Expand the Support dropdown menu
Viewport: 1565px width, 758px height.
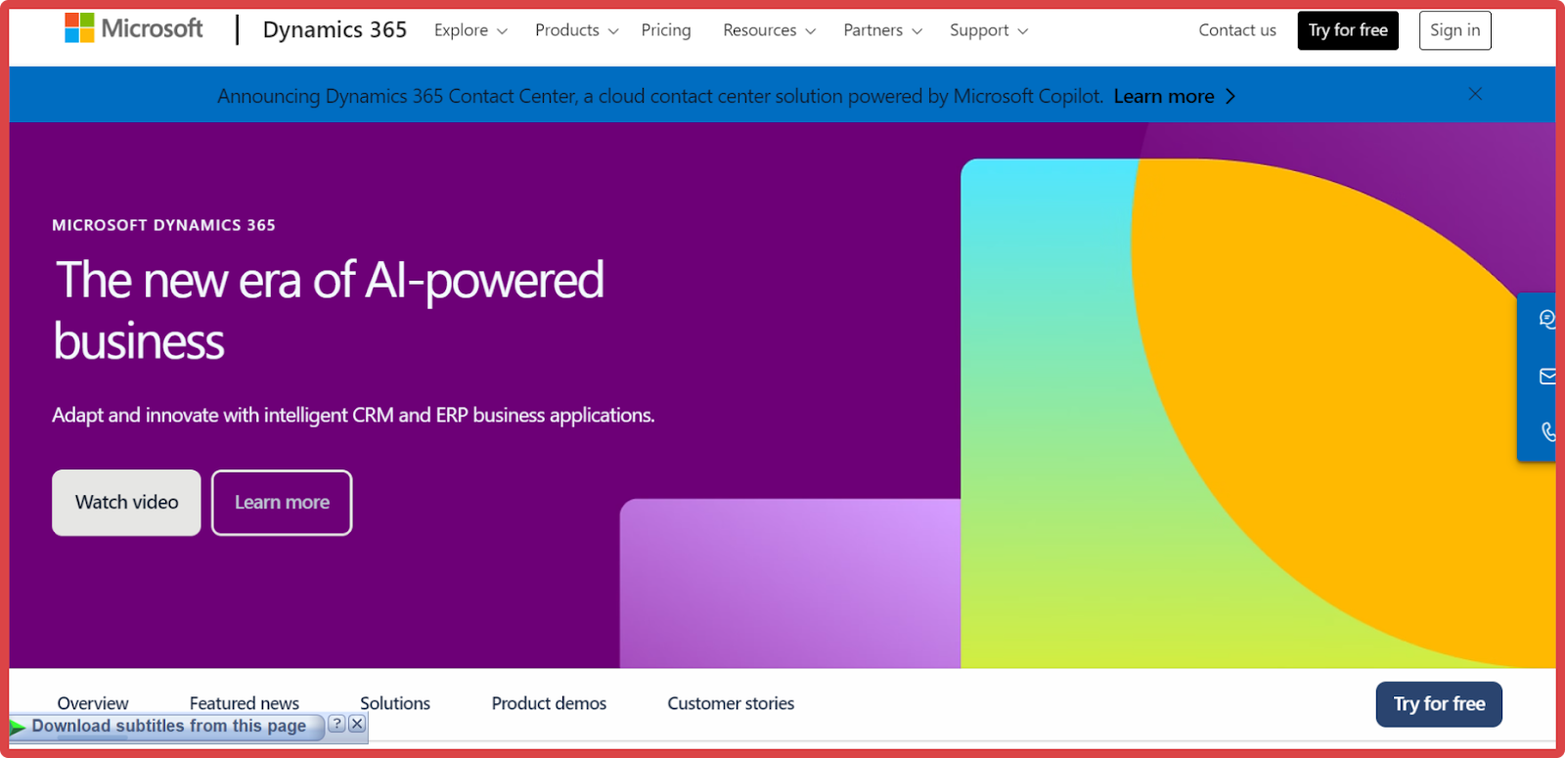988,30
